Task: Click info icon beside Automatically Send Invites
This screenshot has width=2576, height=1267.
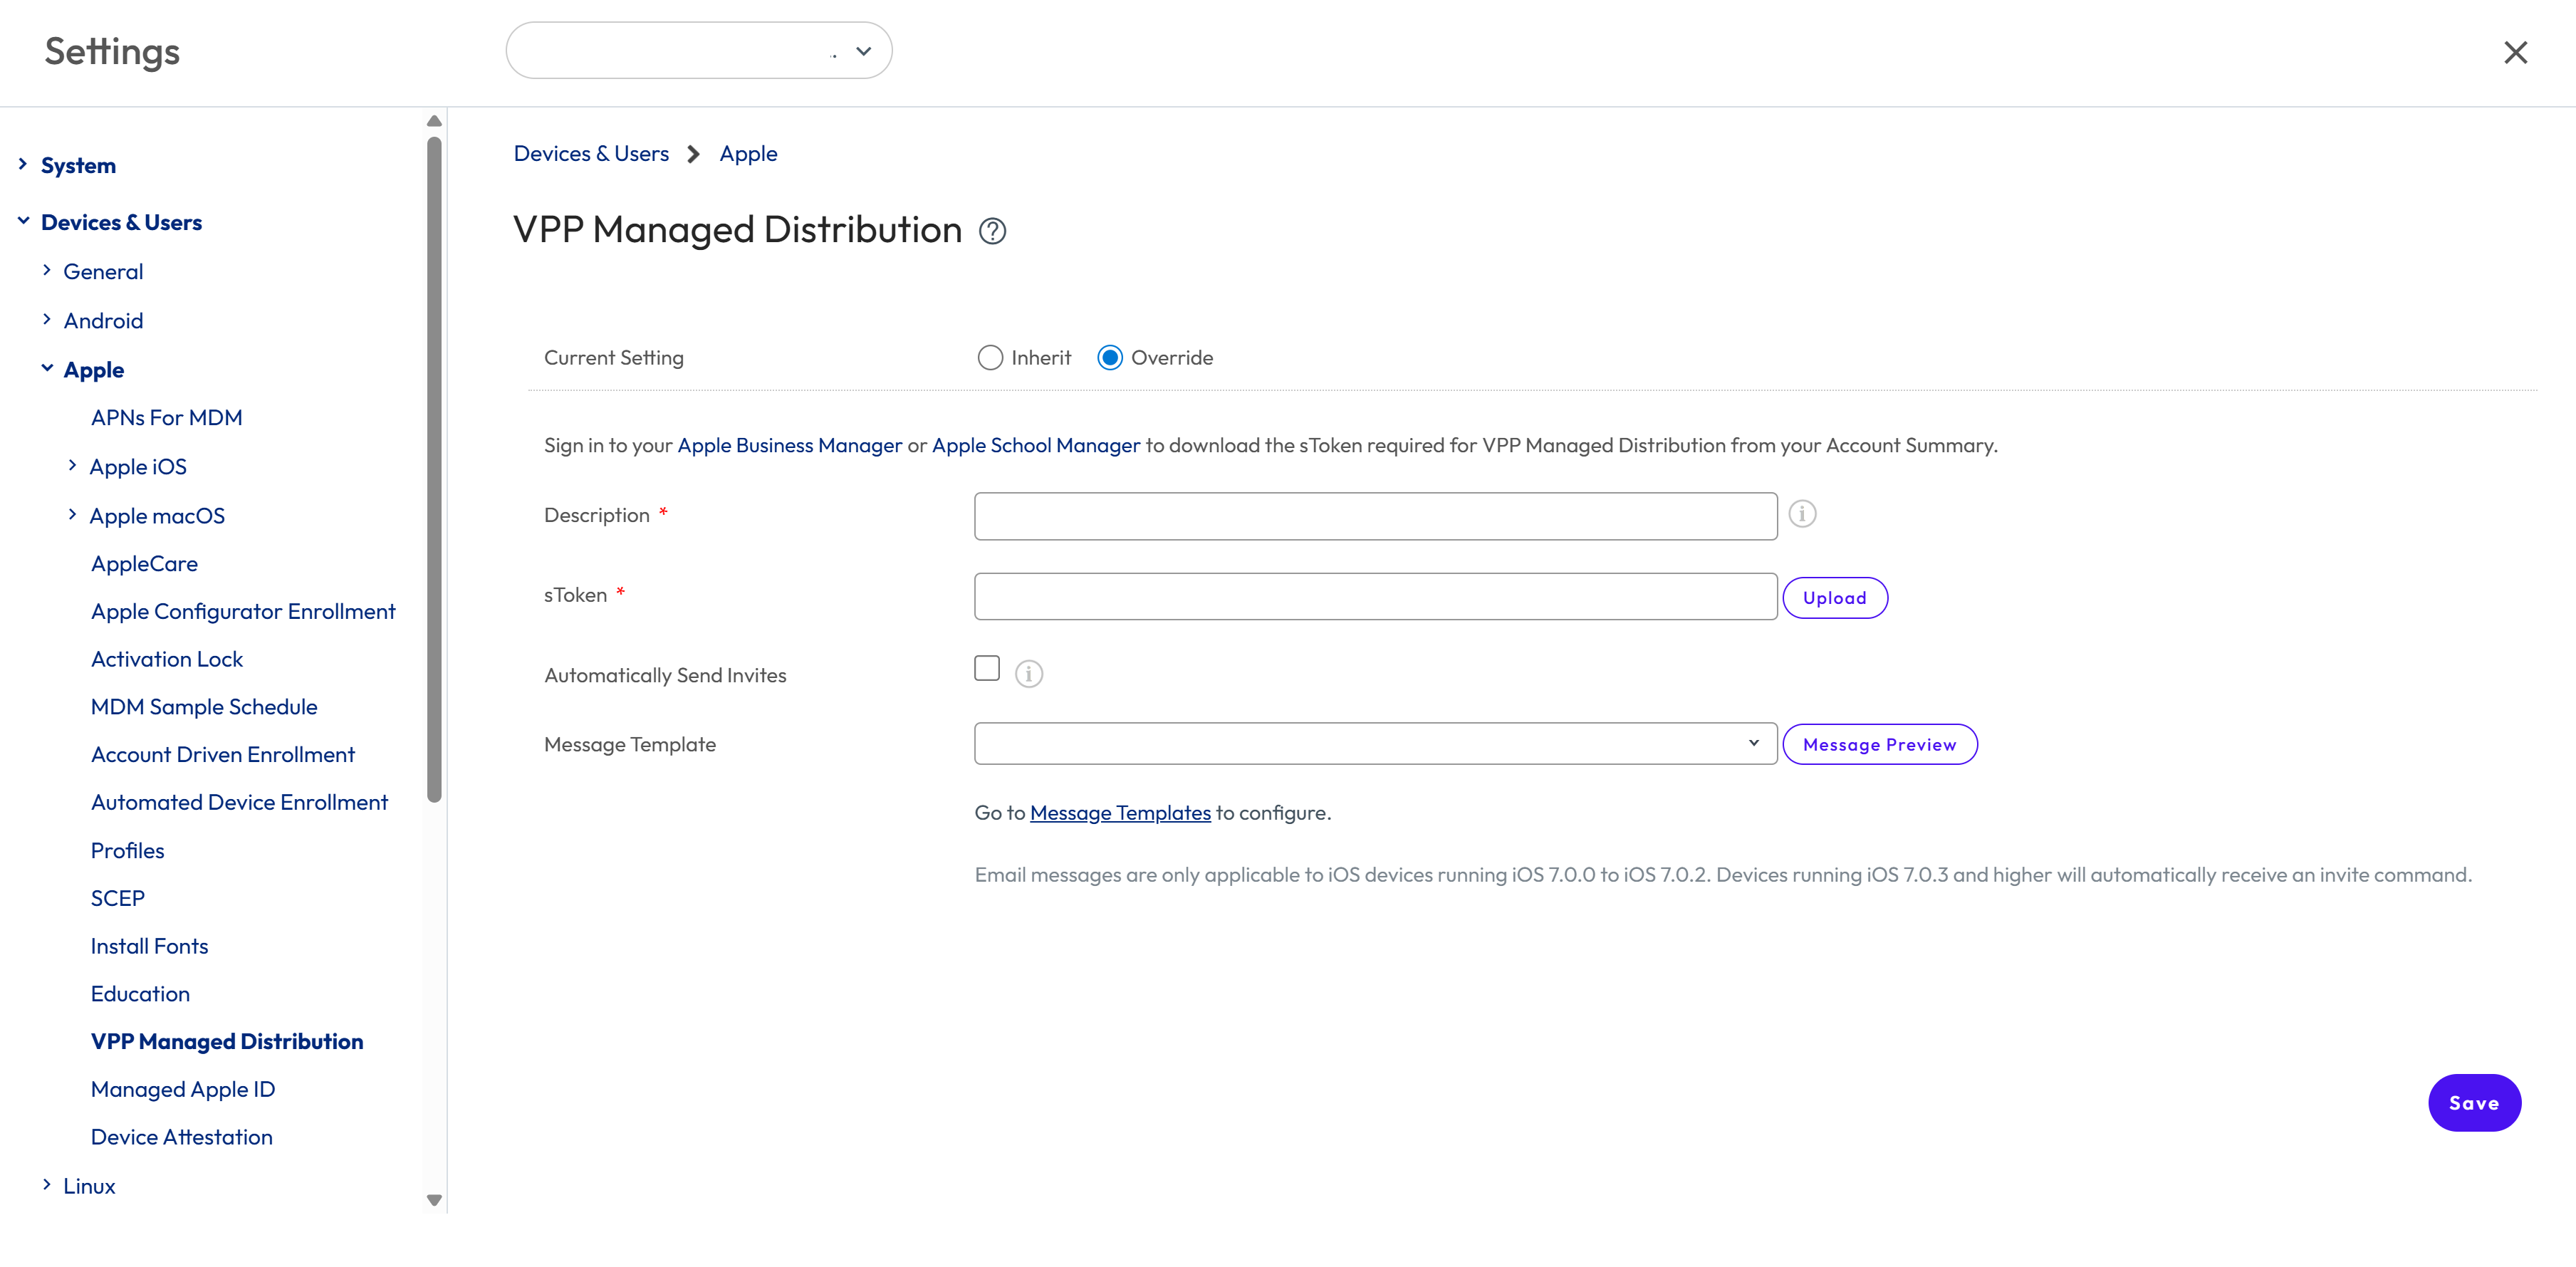Action: (x=1028, y=674)
